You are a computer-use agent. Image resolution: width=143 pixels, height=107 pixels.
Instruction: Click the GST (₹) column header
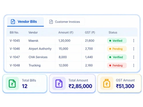coord(90,33)
